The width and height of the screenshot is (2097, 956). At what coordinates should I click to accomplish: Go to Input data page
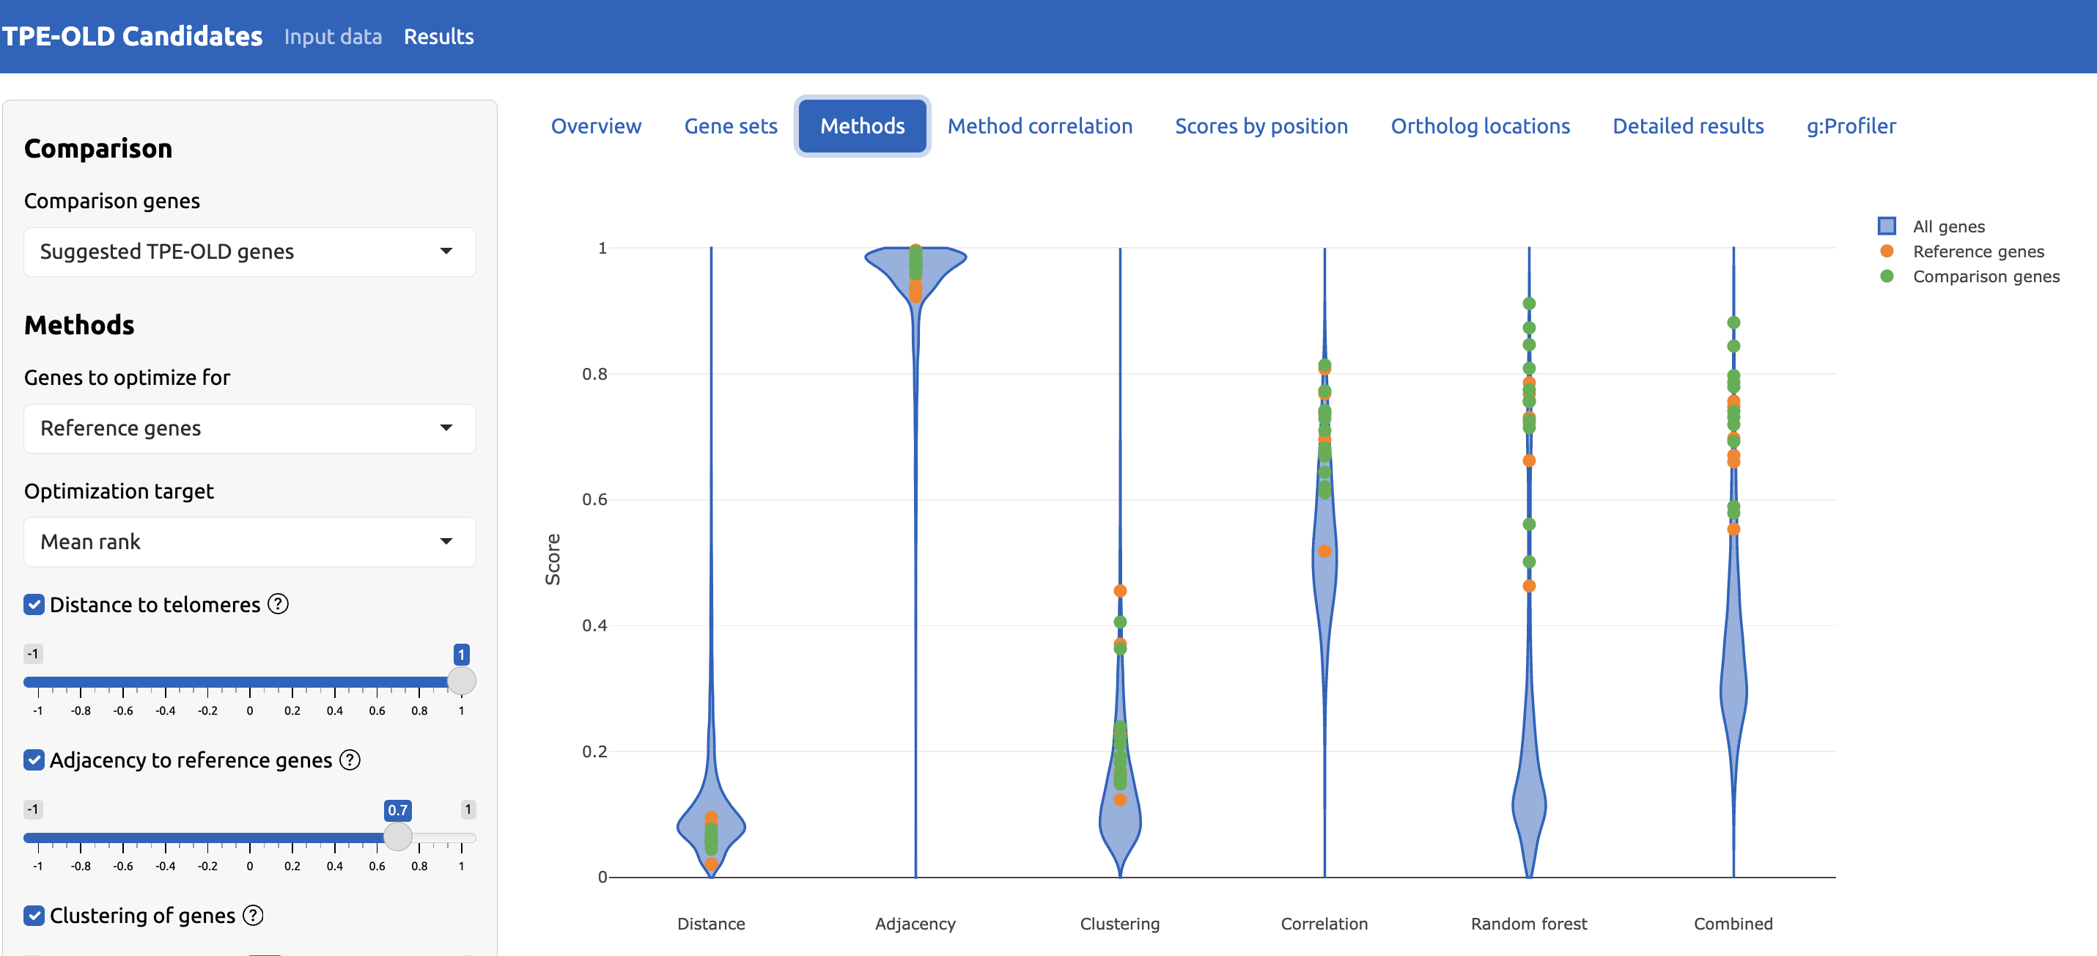click(333, 37)
